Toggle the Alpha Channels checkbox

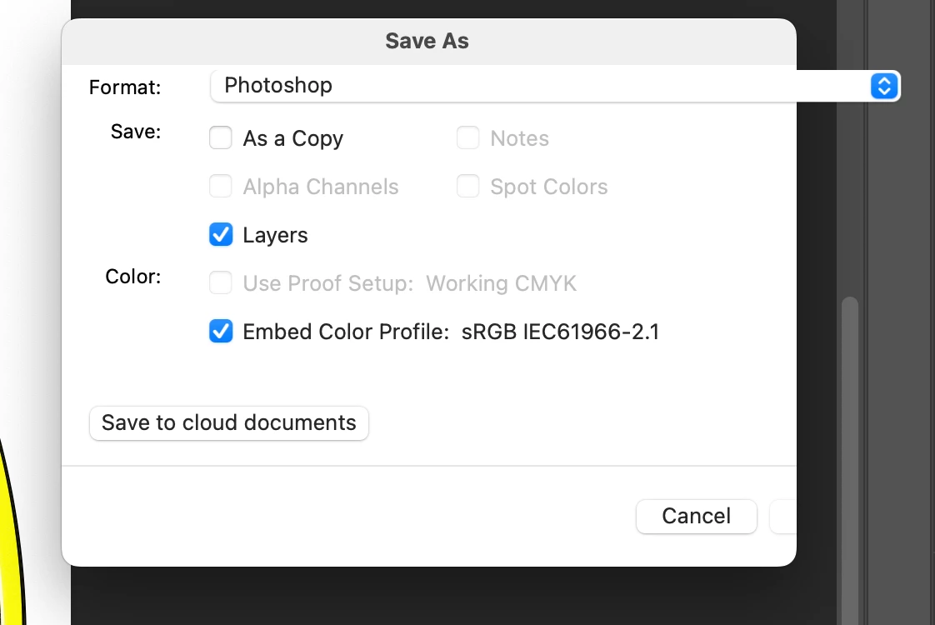click(221, 186)
